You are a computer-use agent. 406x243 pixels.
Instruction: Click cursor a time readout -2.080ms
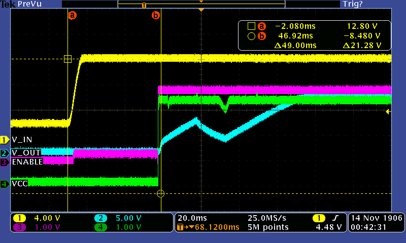295,26
